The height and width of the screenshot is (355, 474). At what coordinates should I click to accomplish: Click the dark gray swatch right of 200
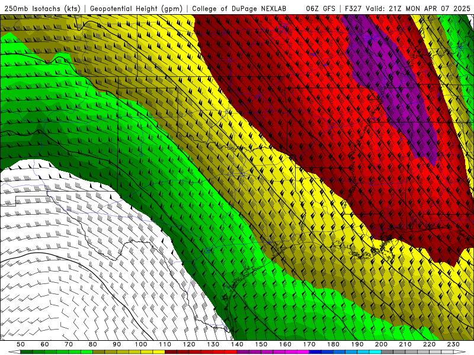[x=387, y=352]
